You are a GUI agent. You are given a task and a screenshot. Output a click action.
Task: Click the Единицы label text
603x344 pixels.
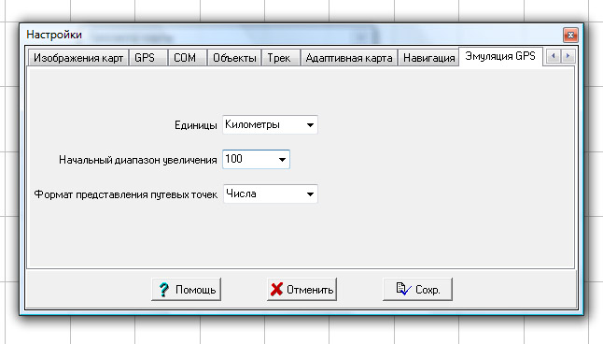click(x=196, y=125)
